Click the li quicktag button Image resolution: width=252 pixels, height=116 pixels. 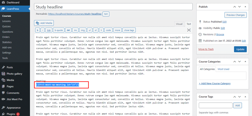point(101,30)
